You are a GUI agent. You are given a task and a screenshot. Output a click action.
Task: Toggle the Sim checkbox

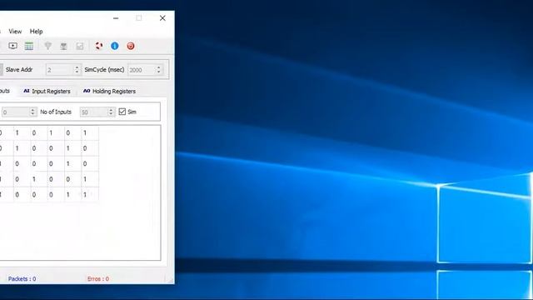click(122, 112)
